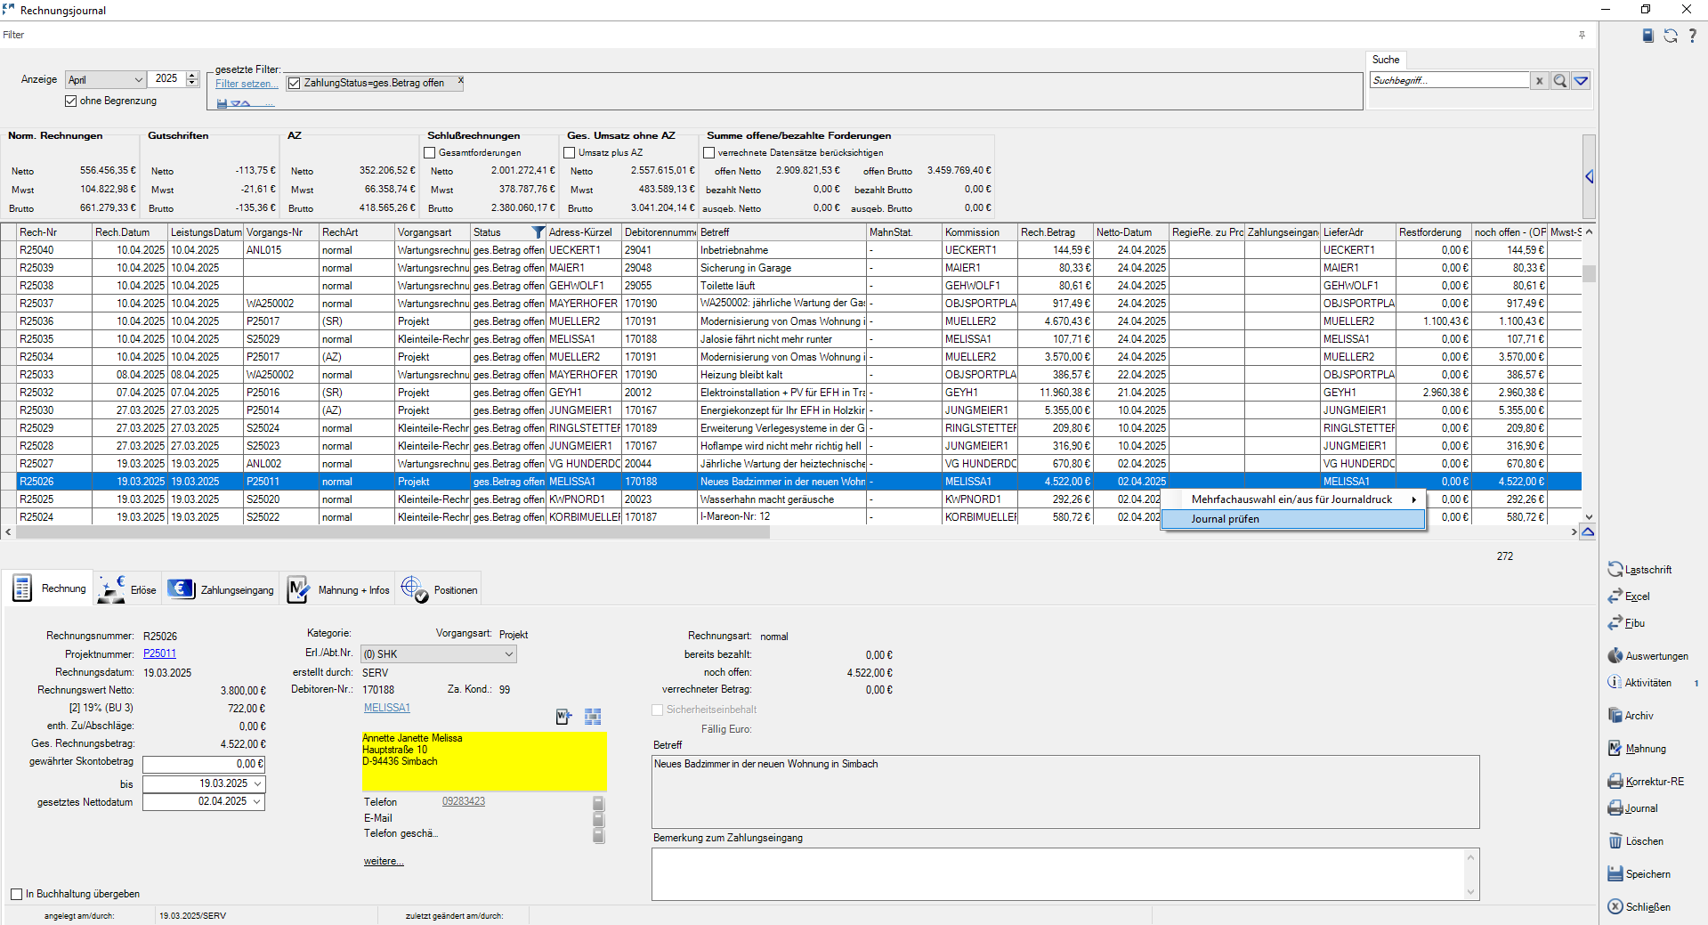Open the Positionen tab
1708x925 pixels.
[439, 589]
